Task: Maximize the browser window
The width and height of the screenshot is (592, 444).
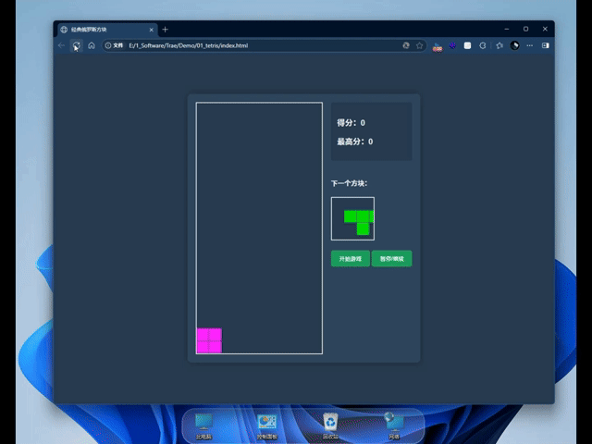Action: (x=525, y=29)
